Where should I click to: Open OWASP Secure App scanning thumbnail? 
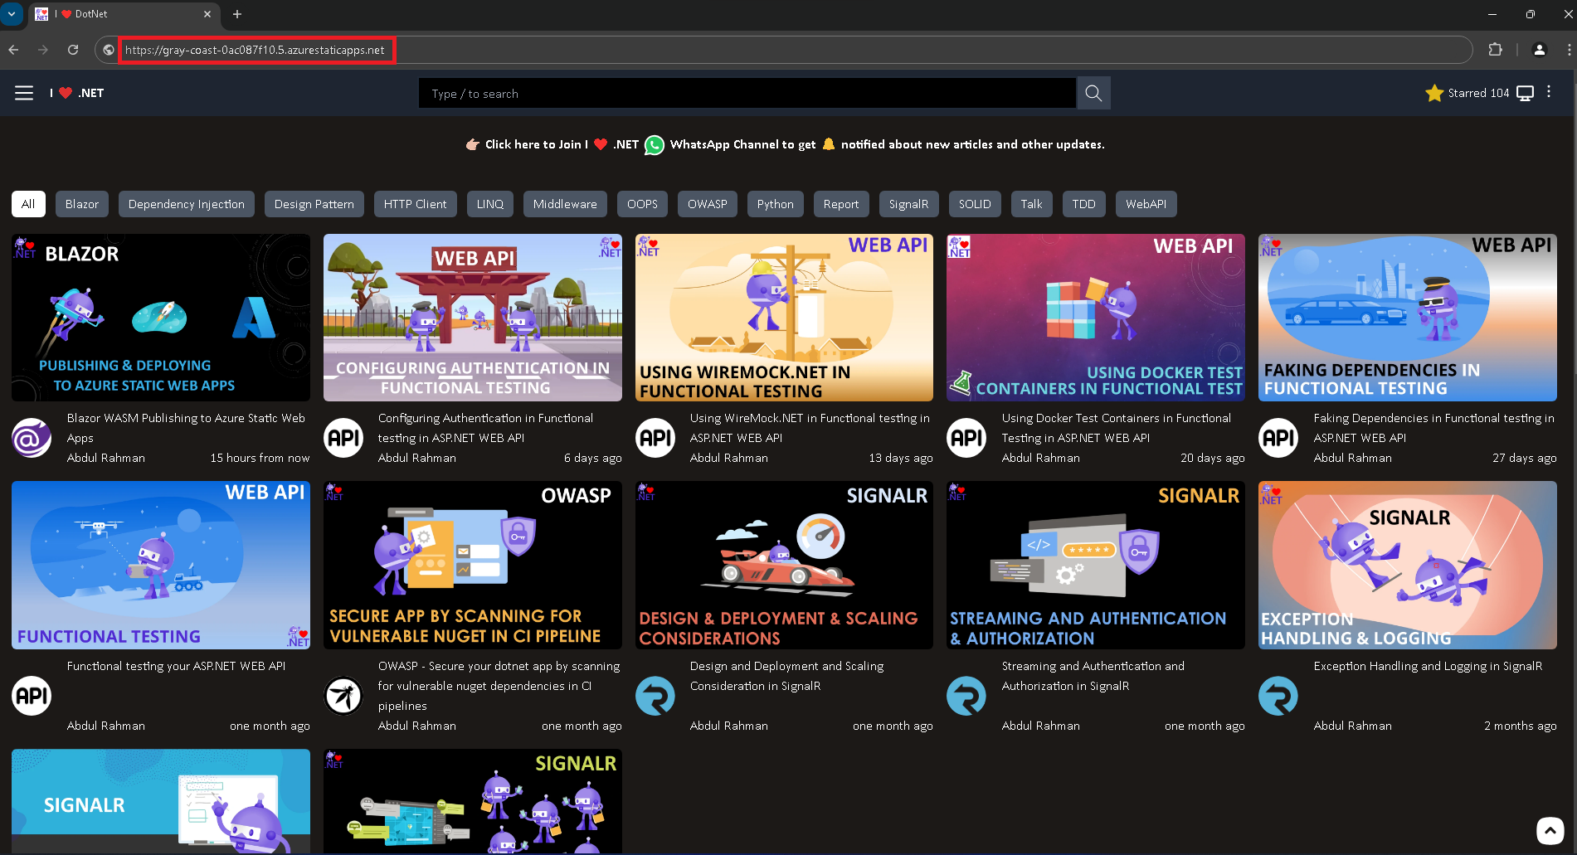pyautogui.click(x=473, y=565)
